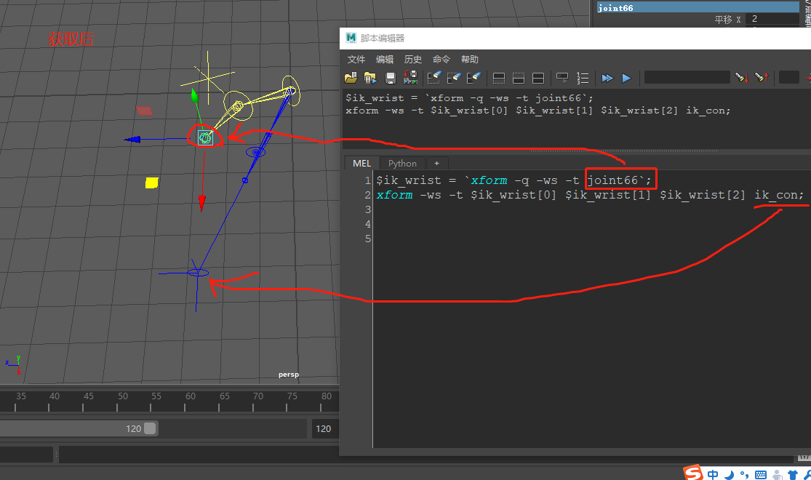Open the 编辑 menu
Screen dimensions: 811x480
click(385, 60)
